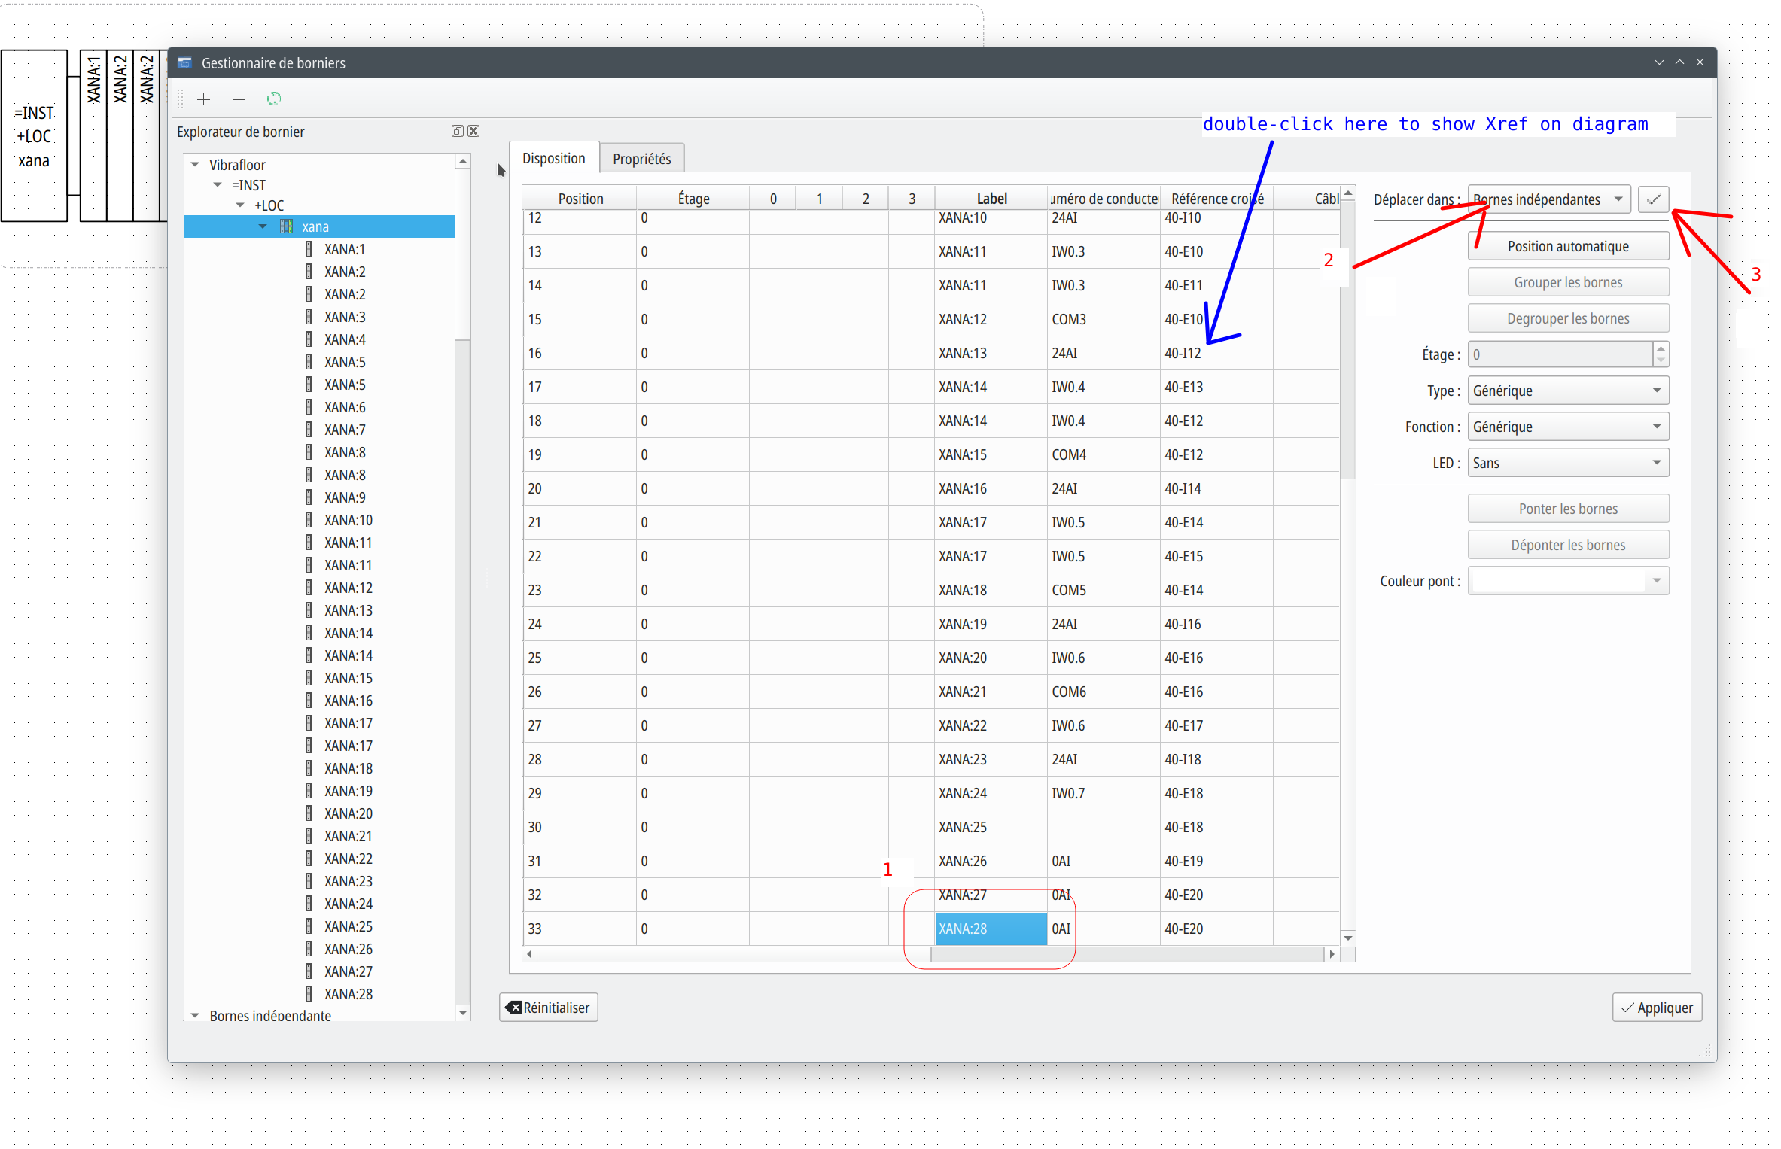This screenshot has height=1149, width=1781.
Task: Select XANA:15 in the explorer tree
Action: (348, 678)
